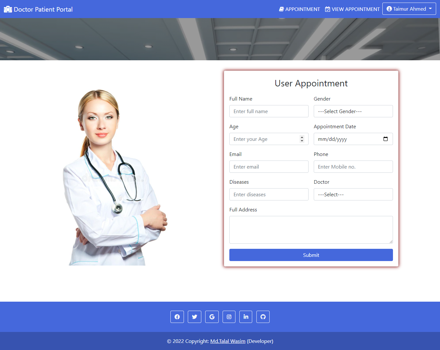Increase the Age value with the up arrow
440x350 pixels.
pyautogui.click(x=302, y=137)
